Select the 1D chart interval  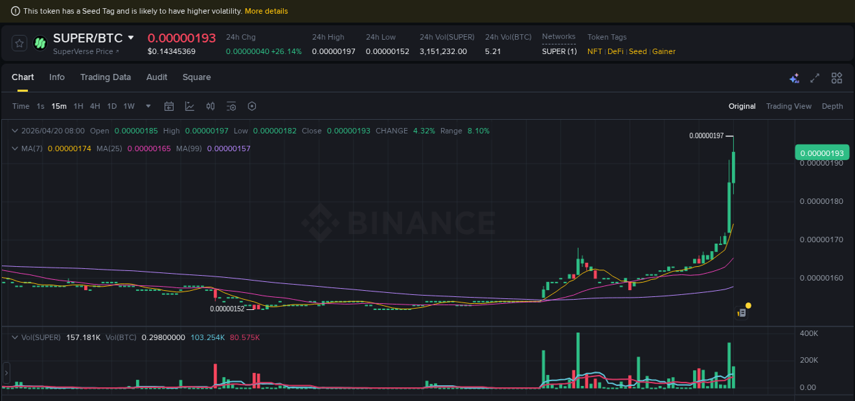pyautogui.click(x=111, y=106)
